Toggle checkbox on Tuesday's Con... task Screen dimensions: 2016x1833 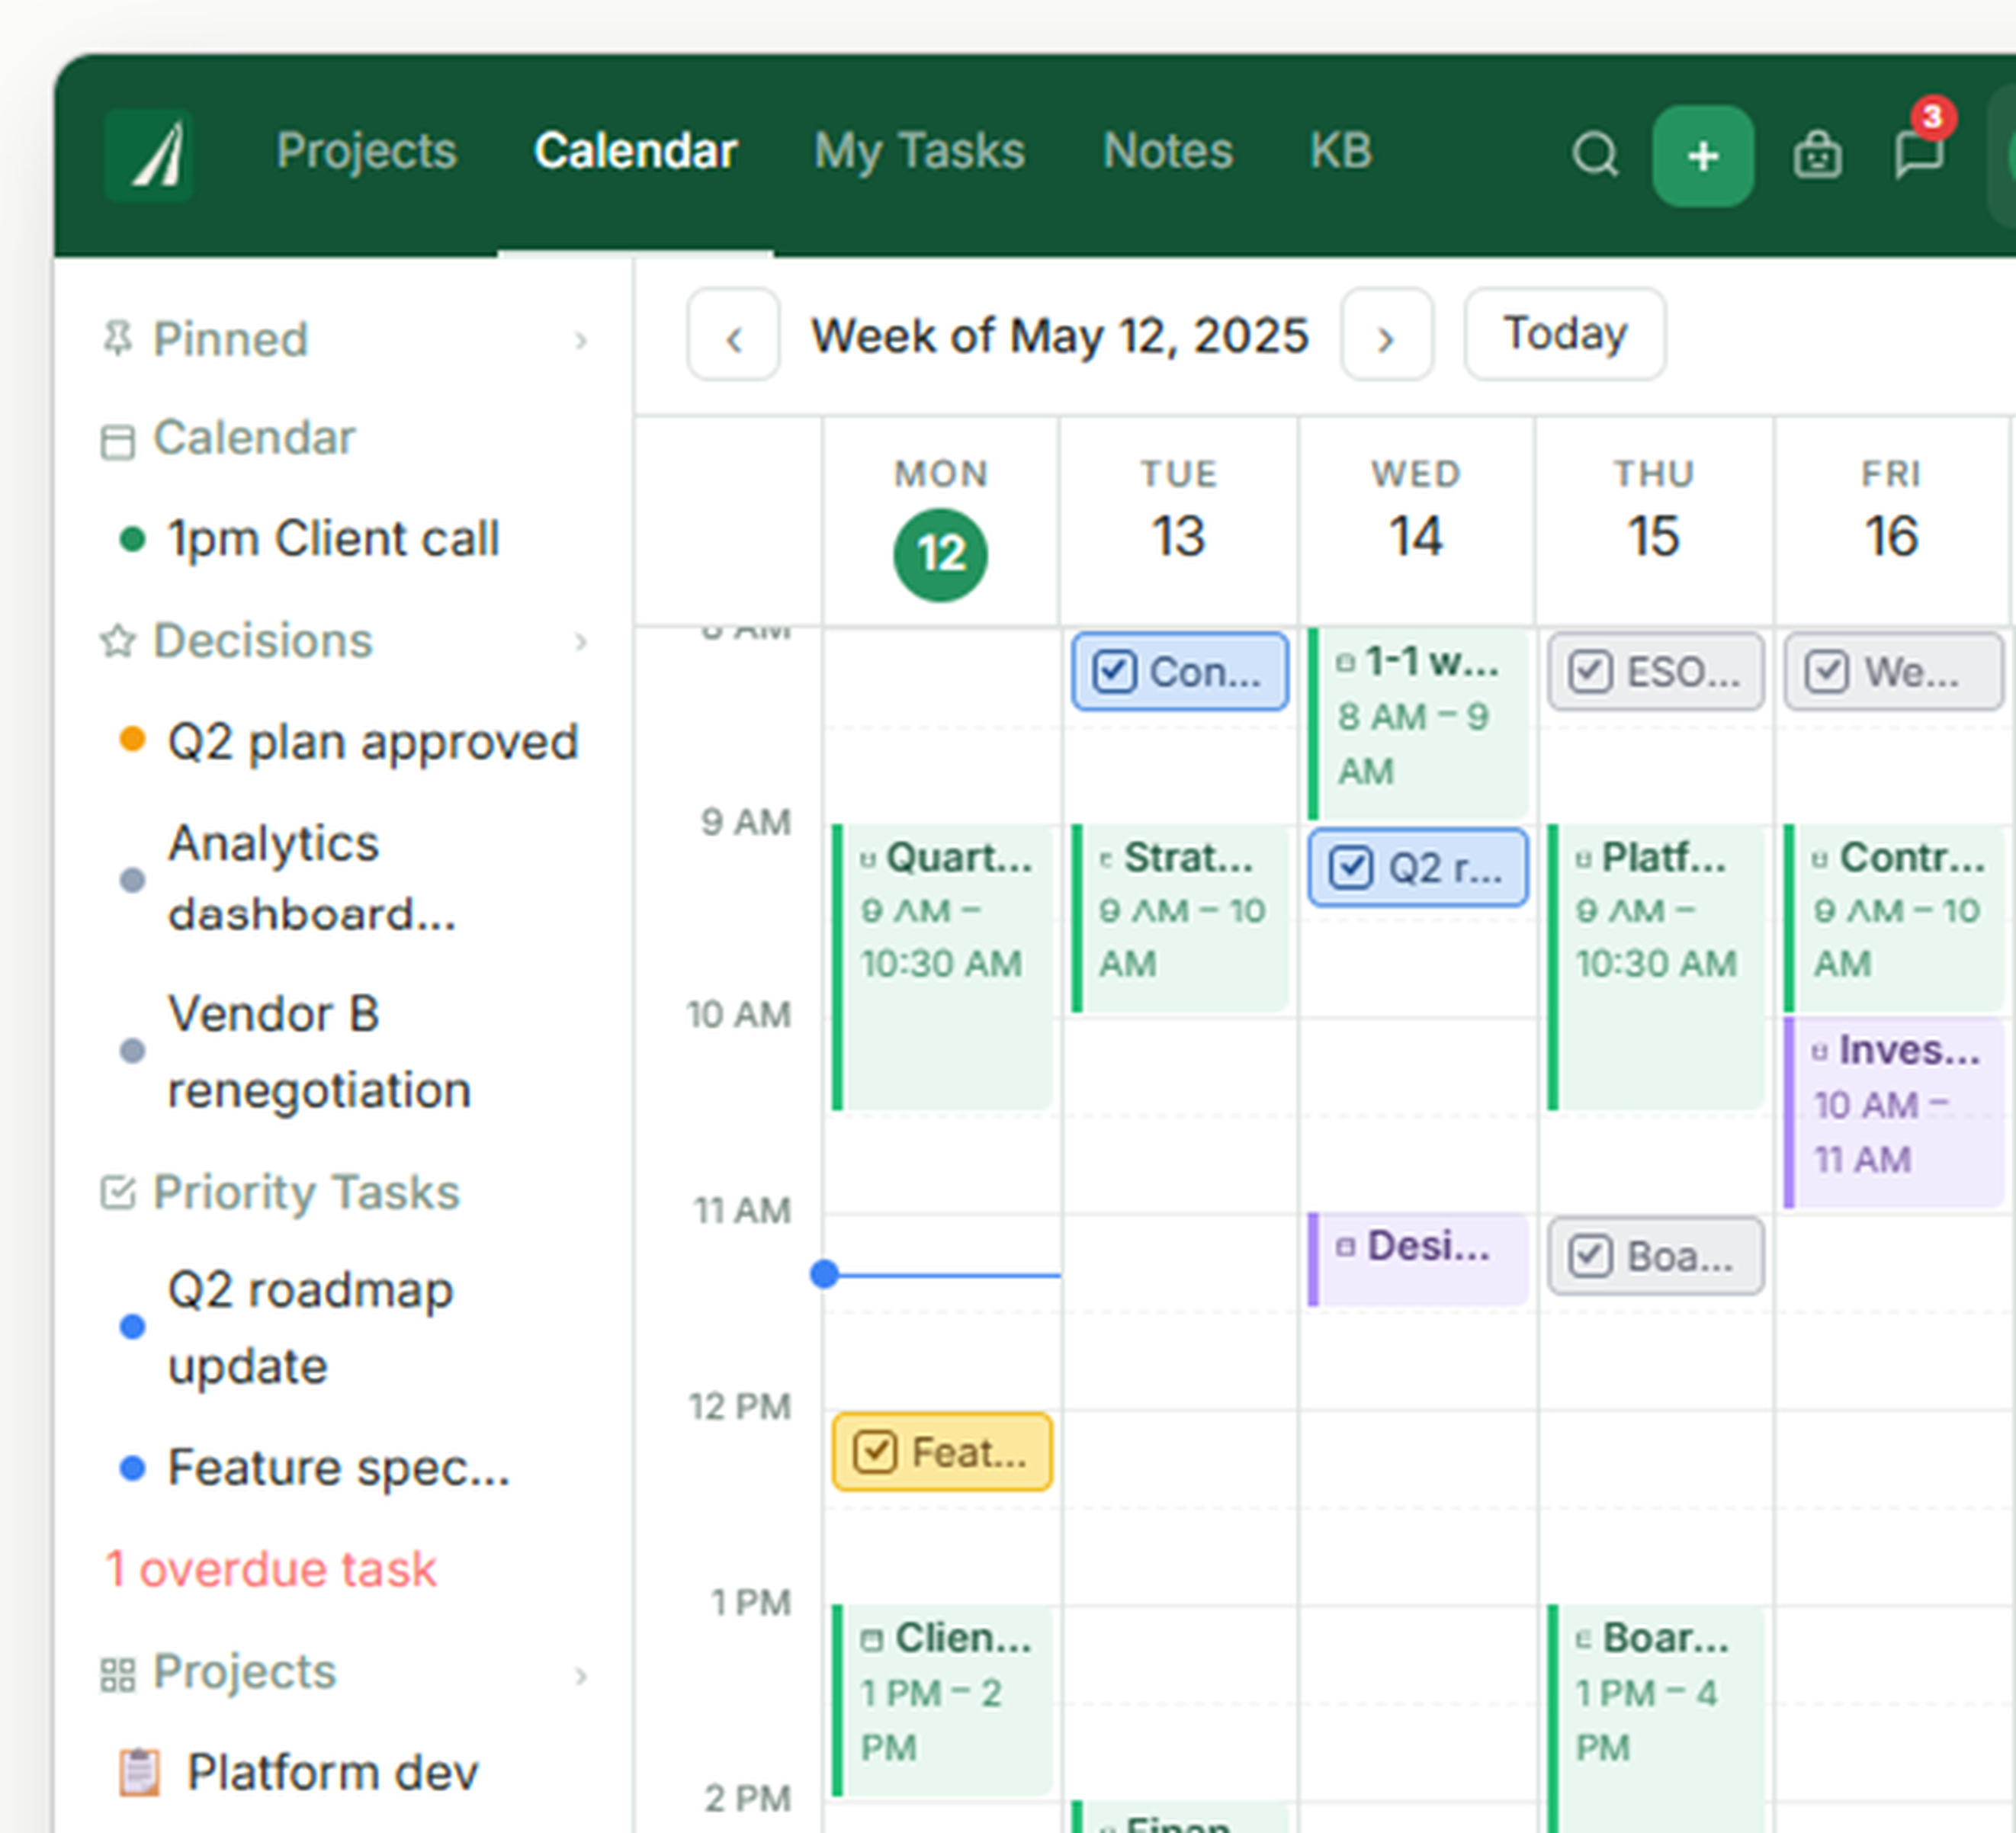(x=1114, y=672)
